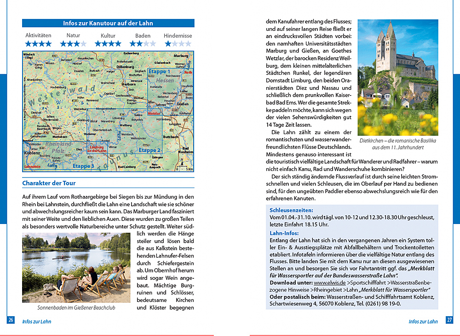Select the Natur star rating
460x336 pixels.
73,44
